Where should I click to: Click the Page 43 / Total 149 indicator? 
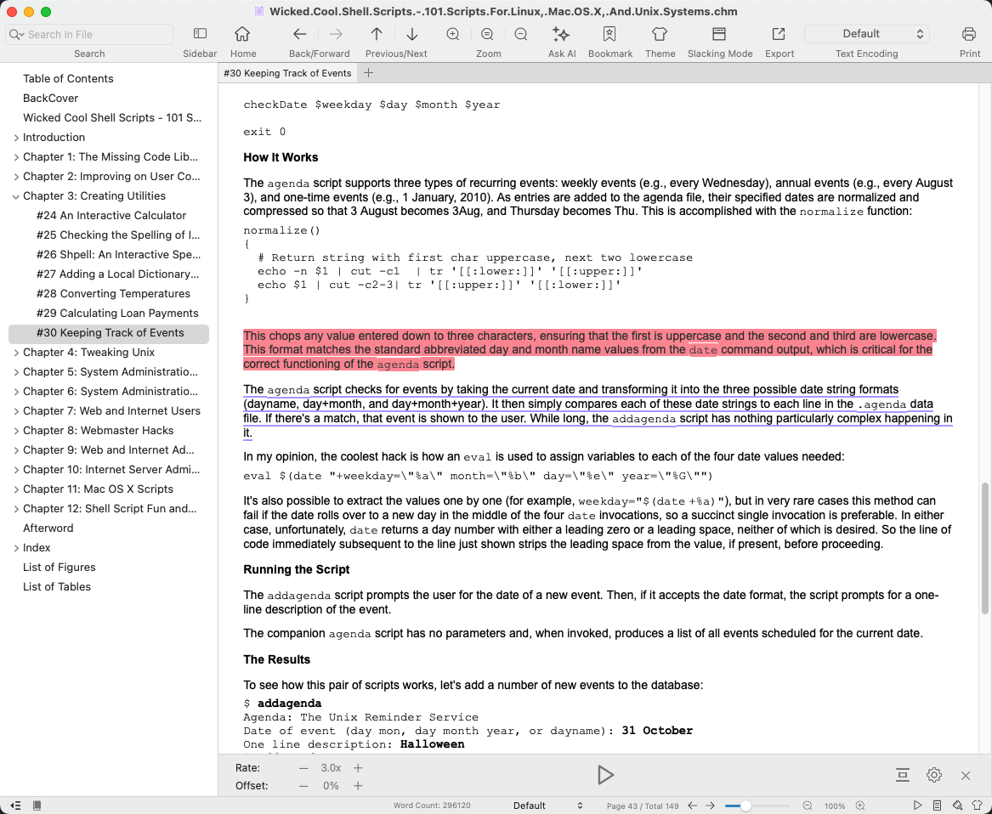click(642, 806)
